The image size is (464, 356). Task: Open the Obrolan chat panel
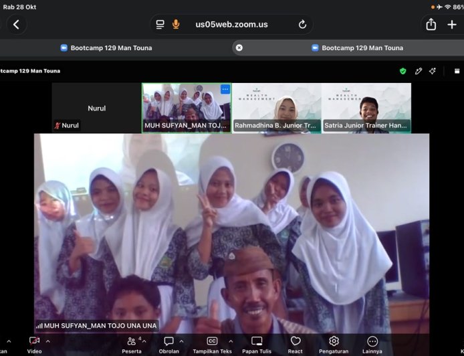[x=169, y=345]
